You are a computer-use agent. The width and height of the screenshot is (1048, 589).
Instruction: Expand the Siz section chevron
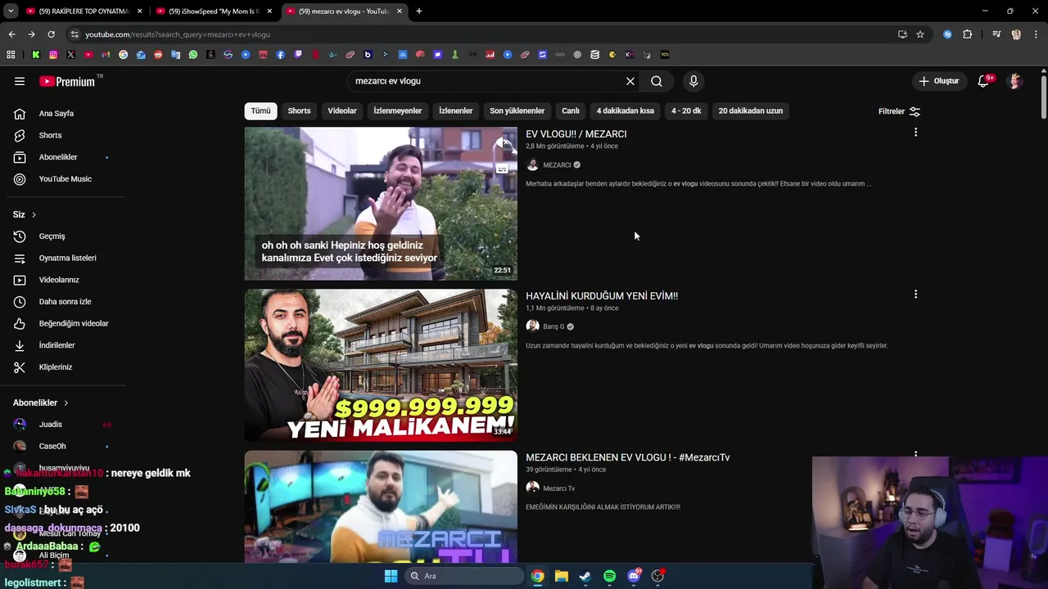point(34,214)
